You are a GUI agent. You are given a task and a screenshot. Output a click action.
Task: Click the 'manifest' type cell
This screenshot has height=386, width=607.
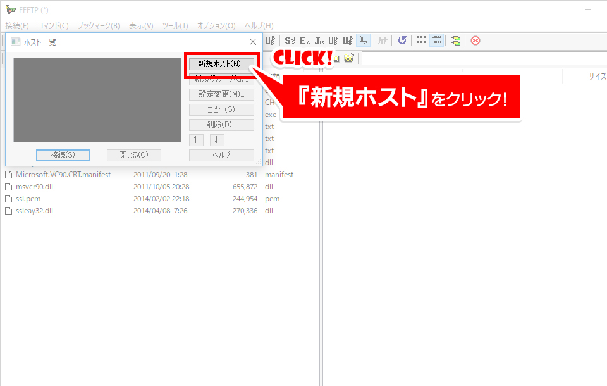coord(279,175)
